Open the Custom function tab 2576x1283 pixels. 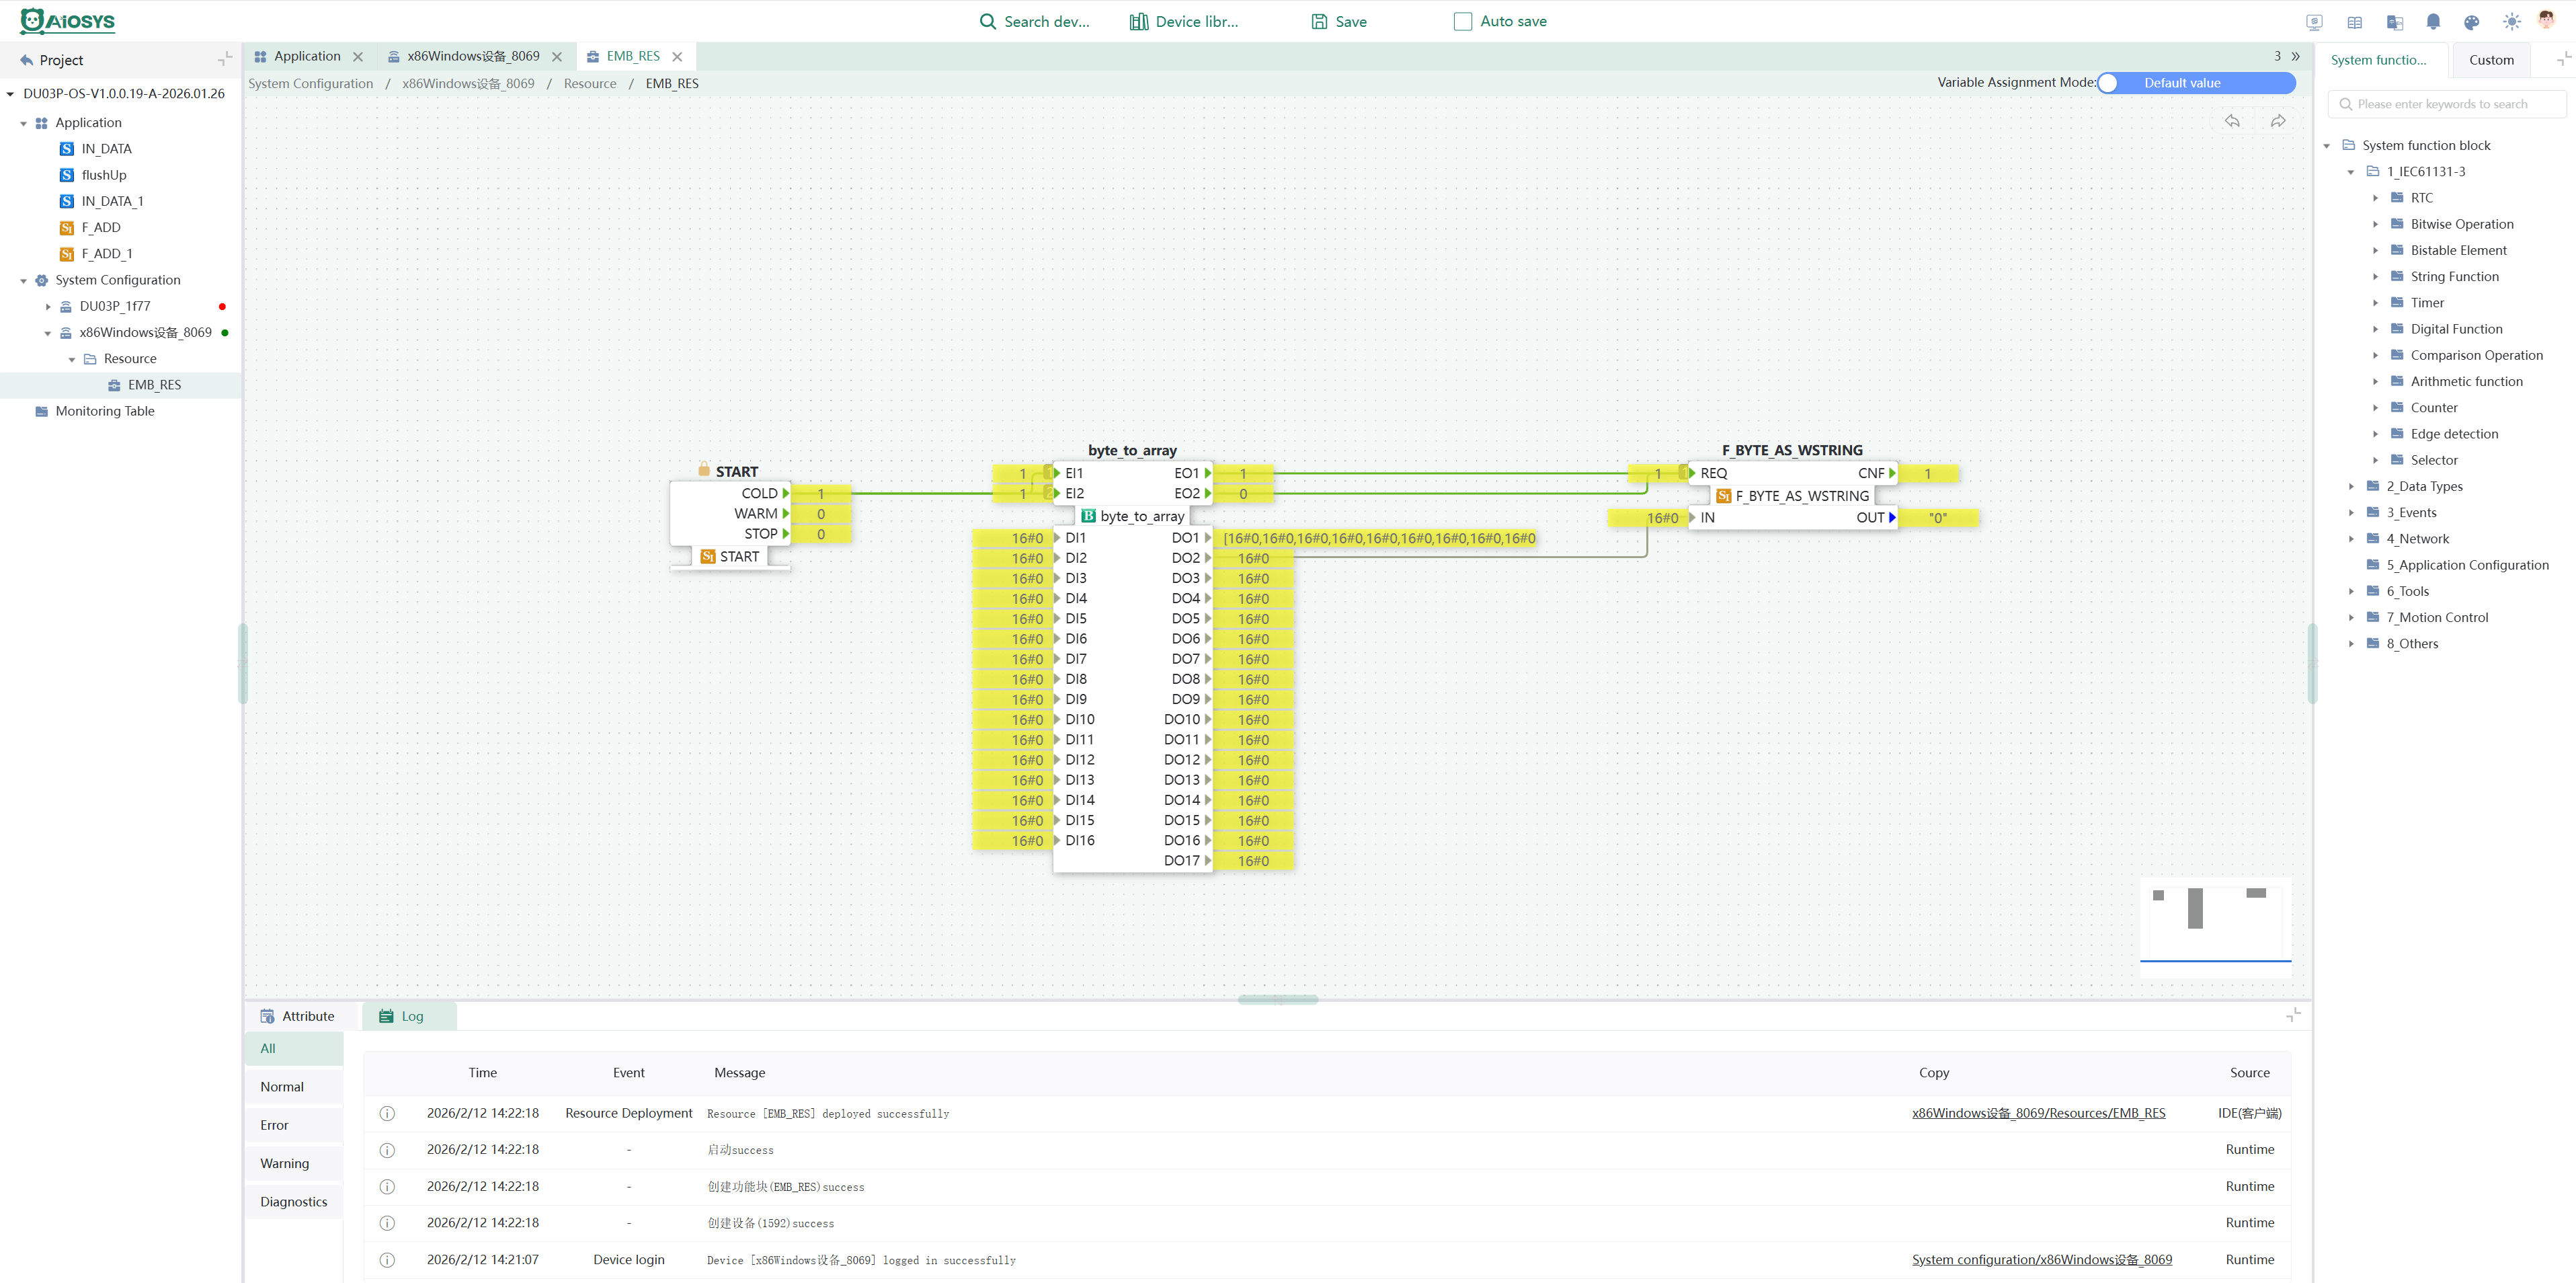(x=2491, y=60)
